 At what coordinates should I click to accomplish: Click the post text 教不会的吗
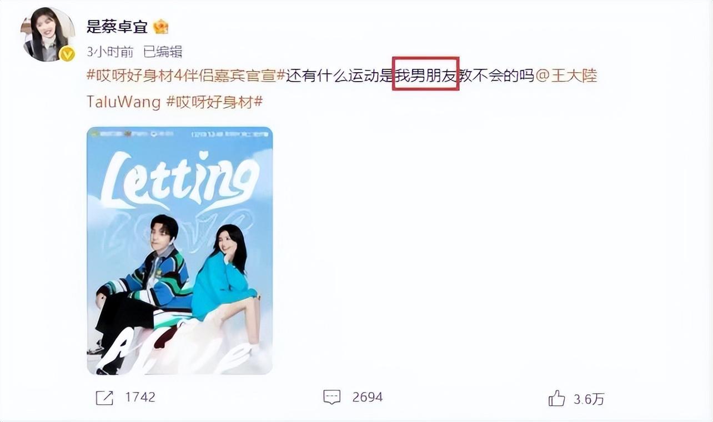tap(496, 76)
